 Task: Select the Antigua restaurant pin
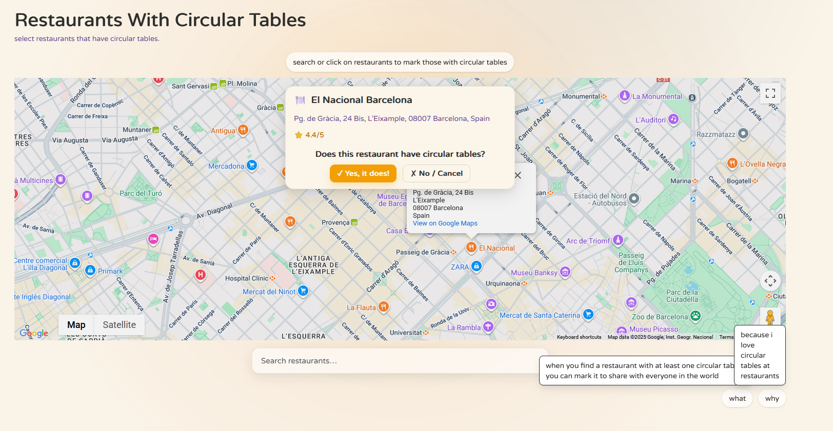pos(243,130)
